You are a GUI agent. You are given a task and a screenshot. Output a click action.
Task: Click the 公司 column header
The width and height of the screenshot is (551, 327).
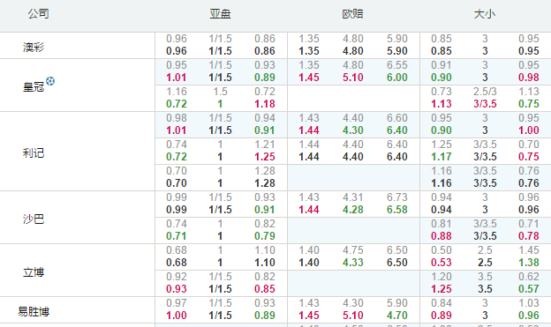pyautogui.click(x=38, y=14)
